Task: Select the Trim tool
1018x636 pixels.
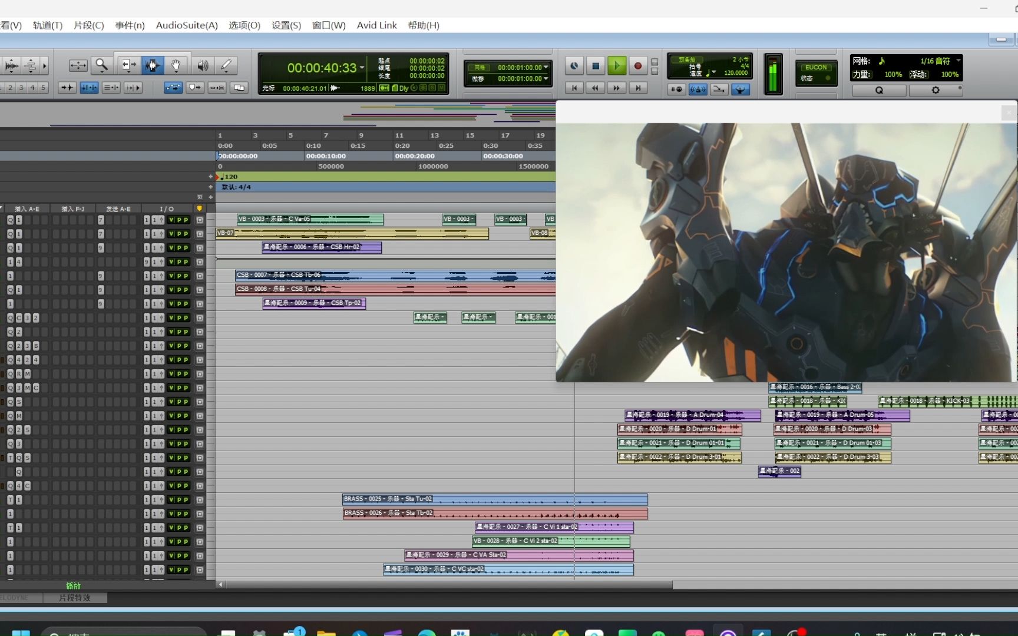Action: pos(128,65)
